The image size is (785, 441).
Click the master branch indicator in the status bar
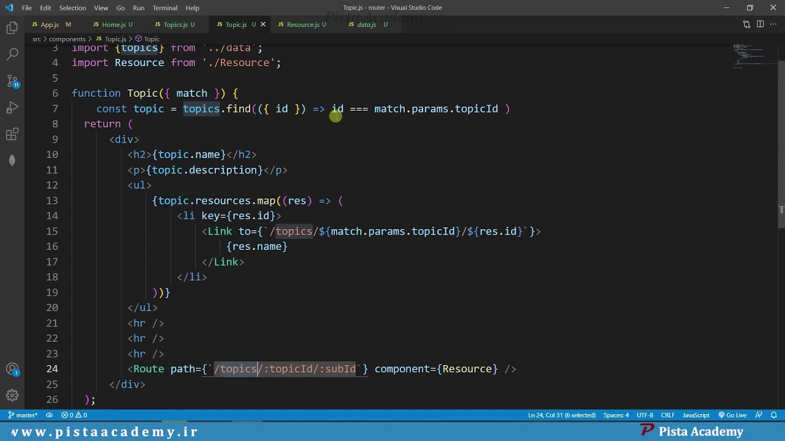23,415
